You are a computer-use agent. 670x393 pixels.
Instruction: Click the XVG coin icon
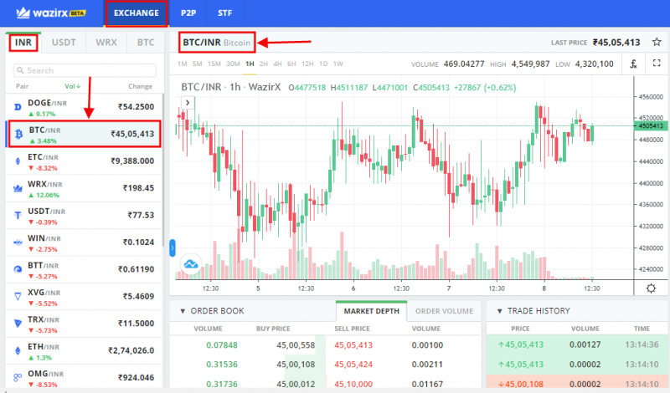(x=18, y=297)
